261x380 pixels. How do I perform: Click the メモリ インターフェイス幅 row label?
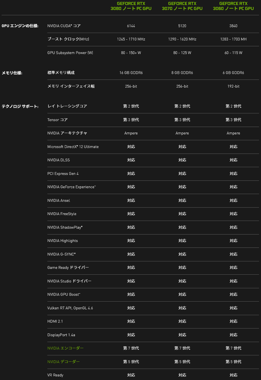pyautogui.click(x=71, y=86)
